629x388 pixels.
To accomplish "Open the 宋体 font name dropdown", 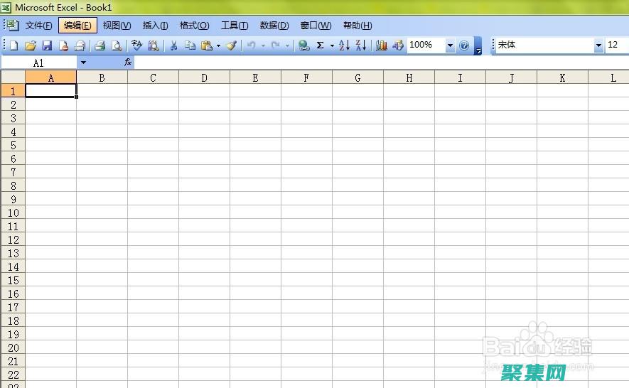I will [x=598, y=45].
